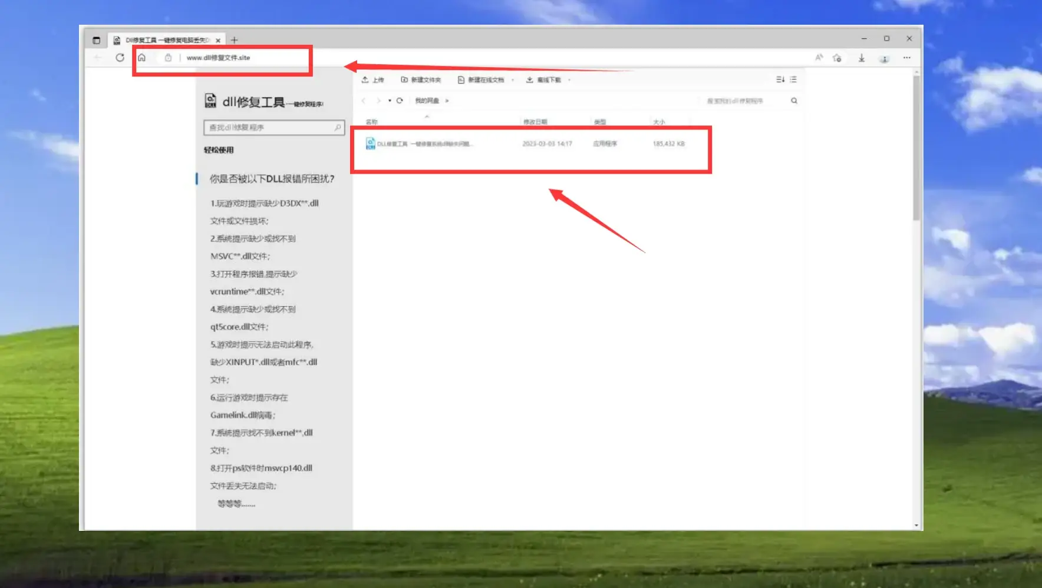Image resolution: width=1042 pixels, height=588 pixels.
Task: Switch to list view layout icon
Action: [793, 79]
